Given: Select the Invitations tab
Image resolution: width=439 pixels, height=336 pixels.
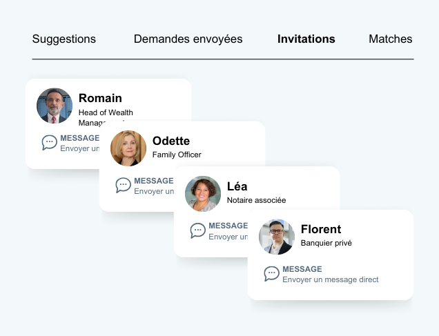Looking at the screenshot, I should pyautogui.click(x=306, y=39).
